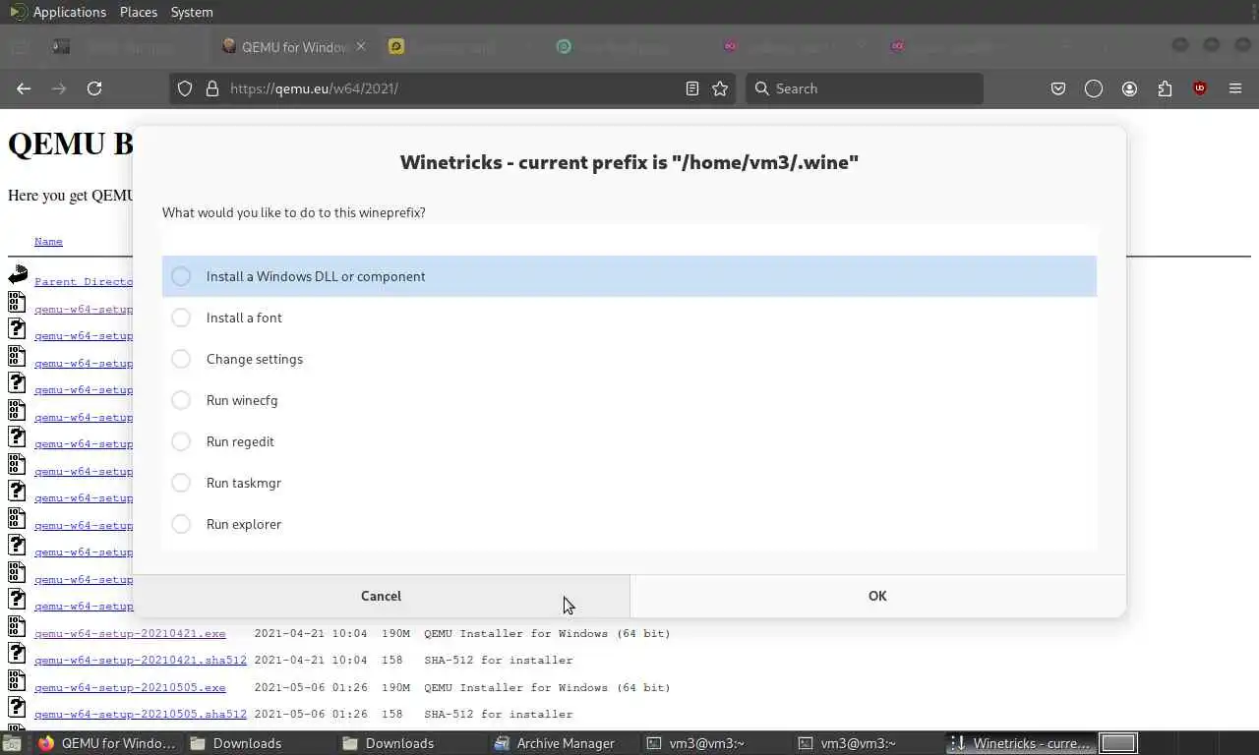Select the 'Run taskmgr' radio option
The height and width of the screenshot is (755, 1259).
(x=181, y=483)
